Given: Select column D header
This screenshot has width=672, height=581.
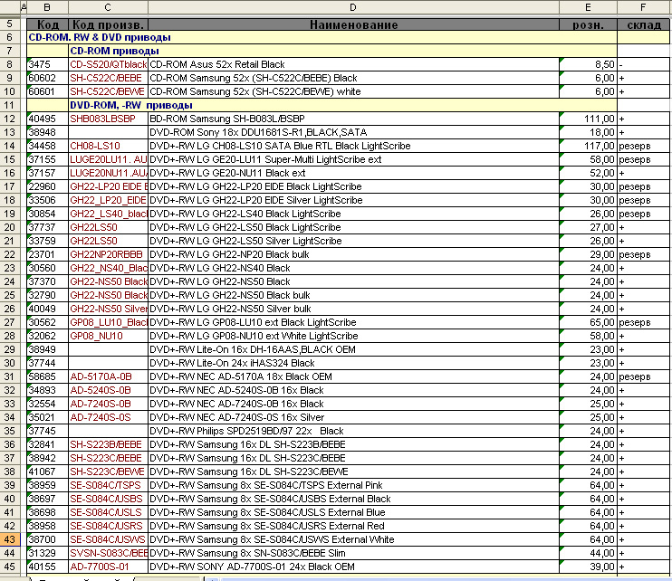Looking at the screenshot, I should tap(353, 7).
